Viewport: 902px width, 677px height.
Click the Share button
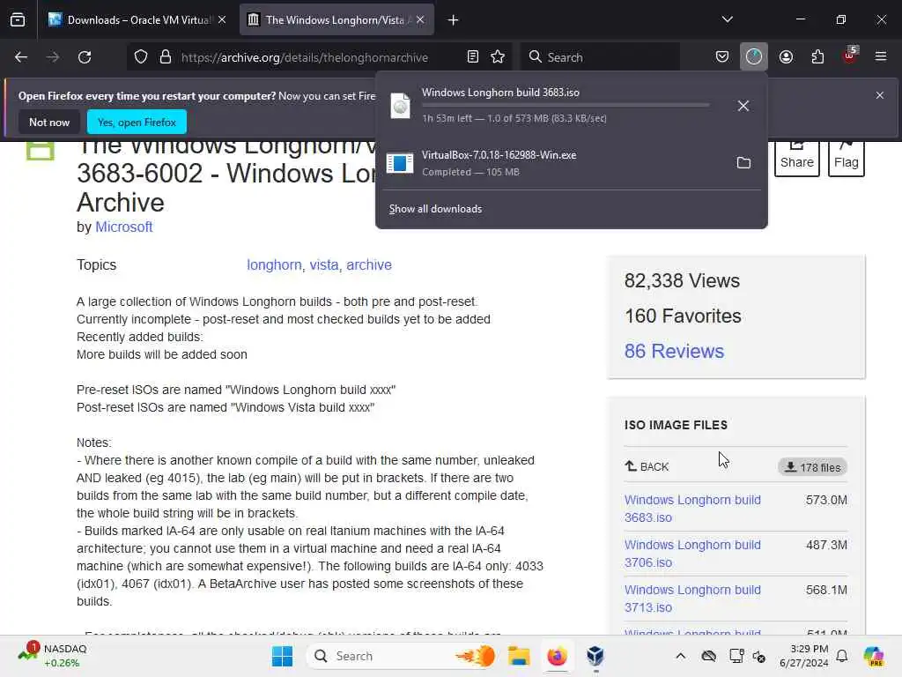click(796, 157)
